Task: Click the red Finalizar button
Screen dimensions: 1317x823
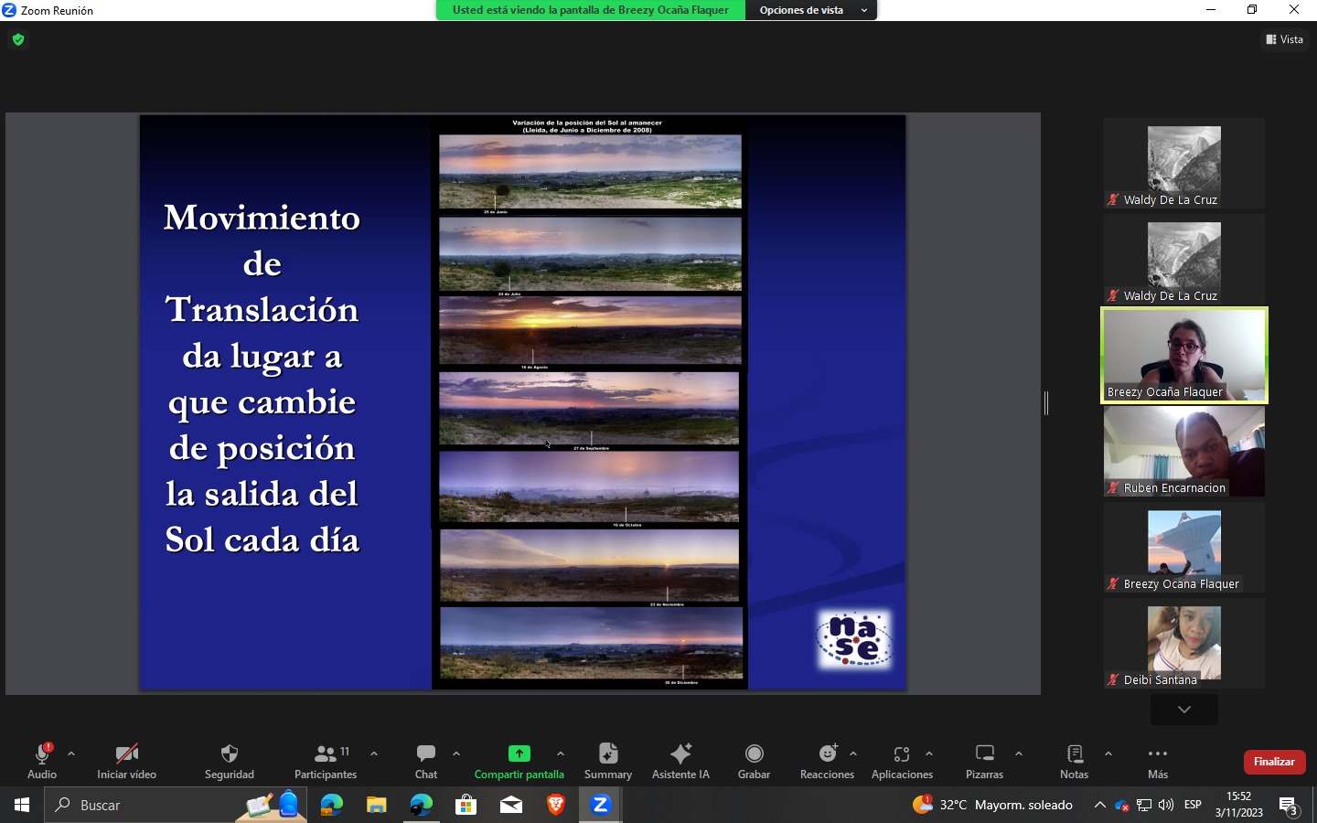Action: coord(1274,762)
